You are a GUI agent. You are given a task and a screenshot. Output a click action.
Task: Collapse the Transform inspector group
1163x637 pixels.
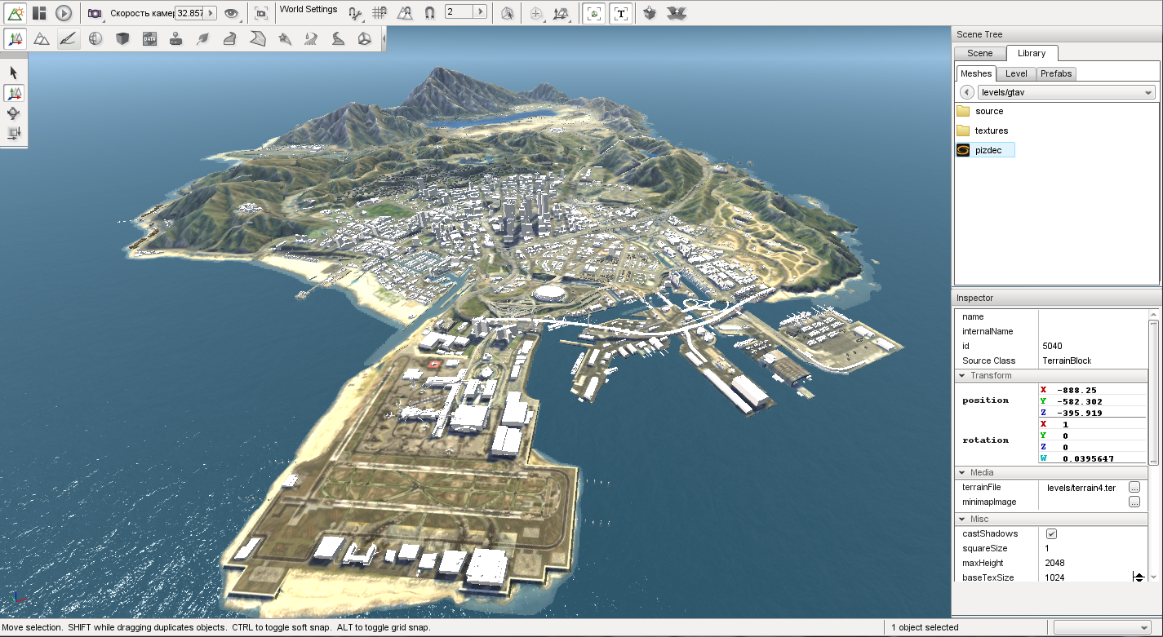click(962, 375)
